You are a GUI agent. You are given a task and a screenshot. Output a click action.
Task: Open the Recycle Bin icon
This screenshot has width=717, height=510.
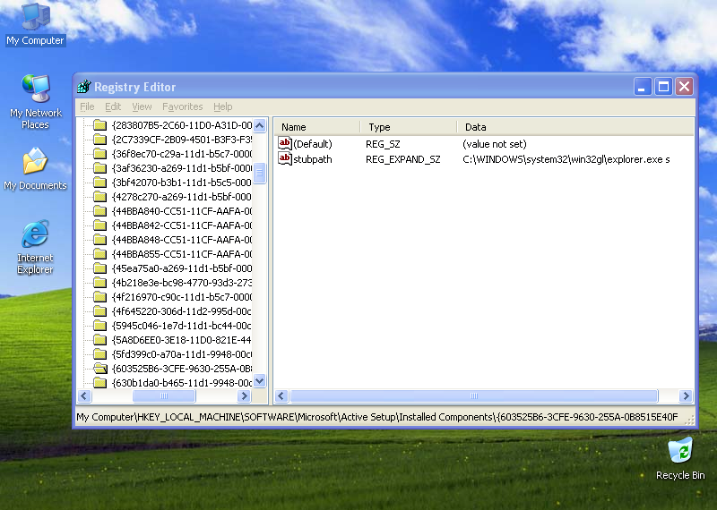pyautogui.click(x=680, y=459)
